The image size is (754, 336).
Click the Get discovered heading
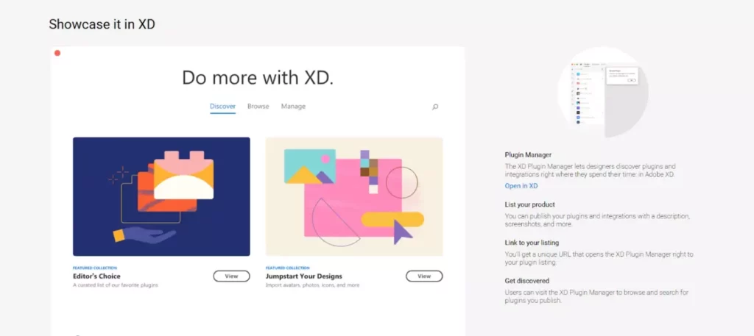(526, 281)
